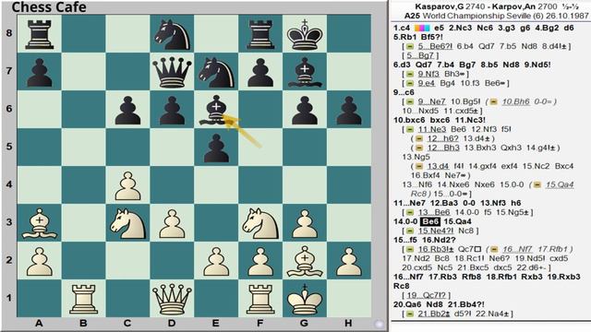The width and height of the screenshot is (591, 332).
Task: Jump to move 12.Ba3 in notation
Action: [447, 203]
